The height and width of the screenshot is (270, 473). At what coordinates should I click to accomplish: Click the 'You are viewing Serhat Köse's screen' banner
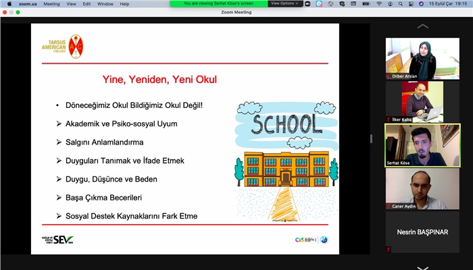[x=219, y=3]
